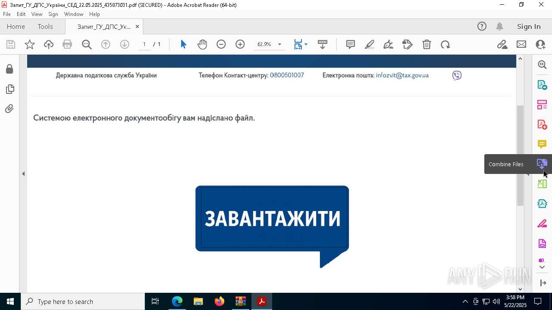Switch to the Home tab
Screen dimensions: 552x310
click(16, 27)
